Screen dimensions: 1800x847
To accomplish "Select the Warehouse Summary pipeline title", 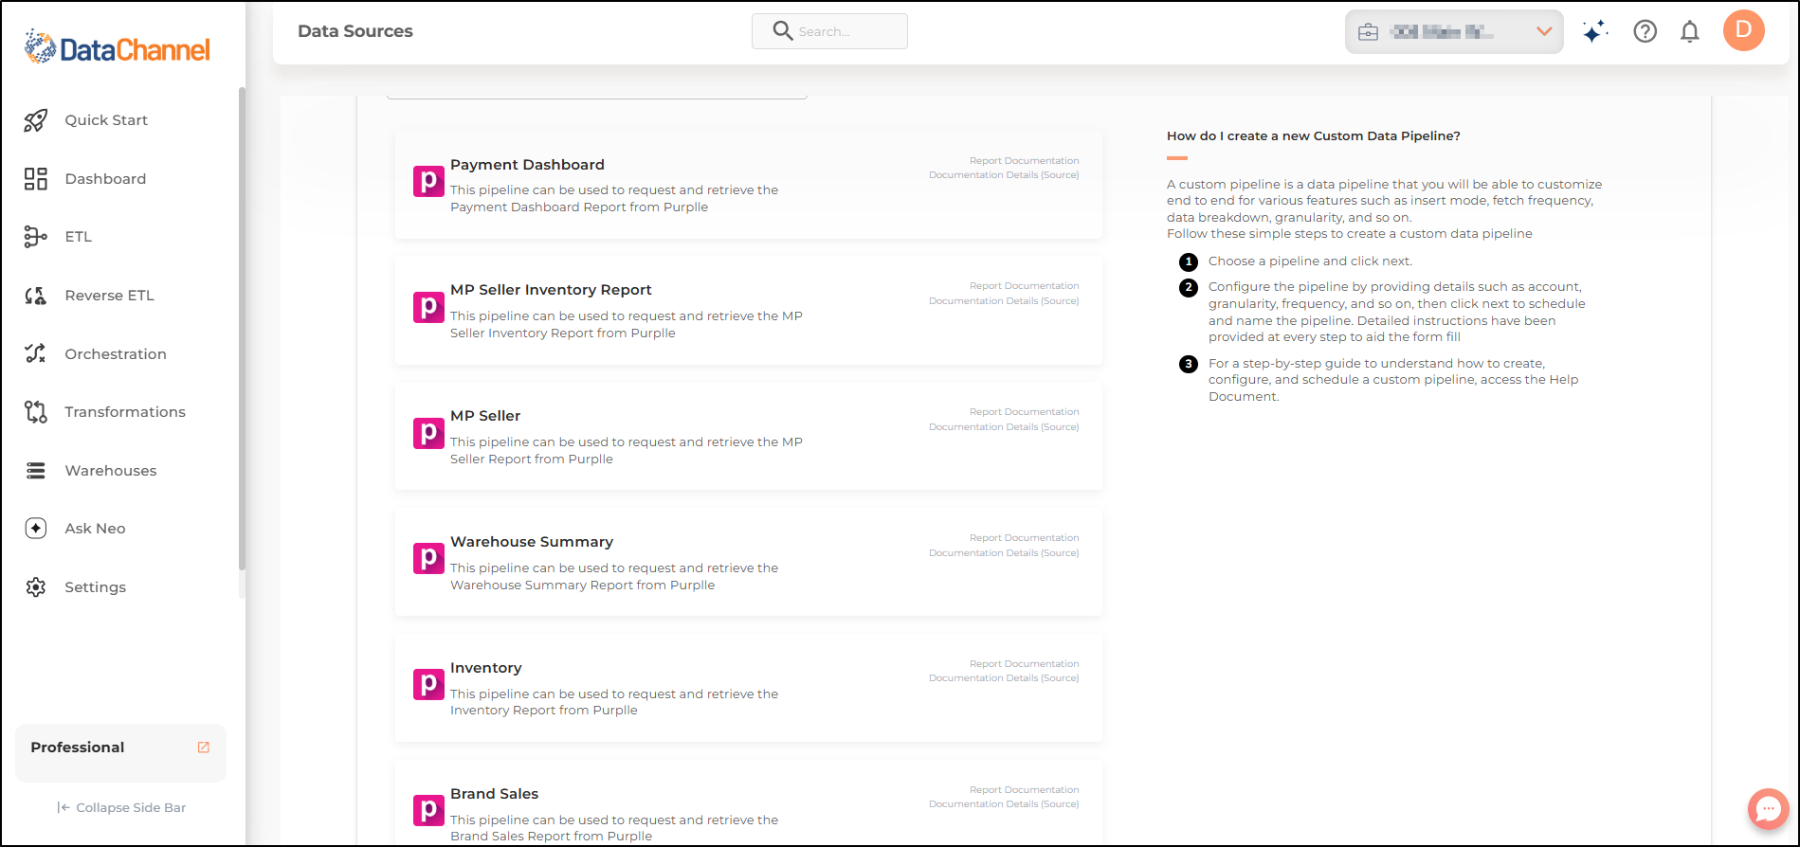I will [532, 542].
